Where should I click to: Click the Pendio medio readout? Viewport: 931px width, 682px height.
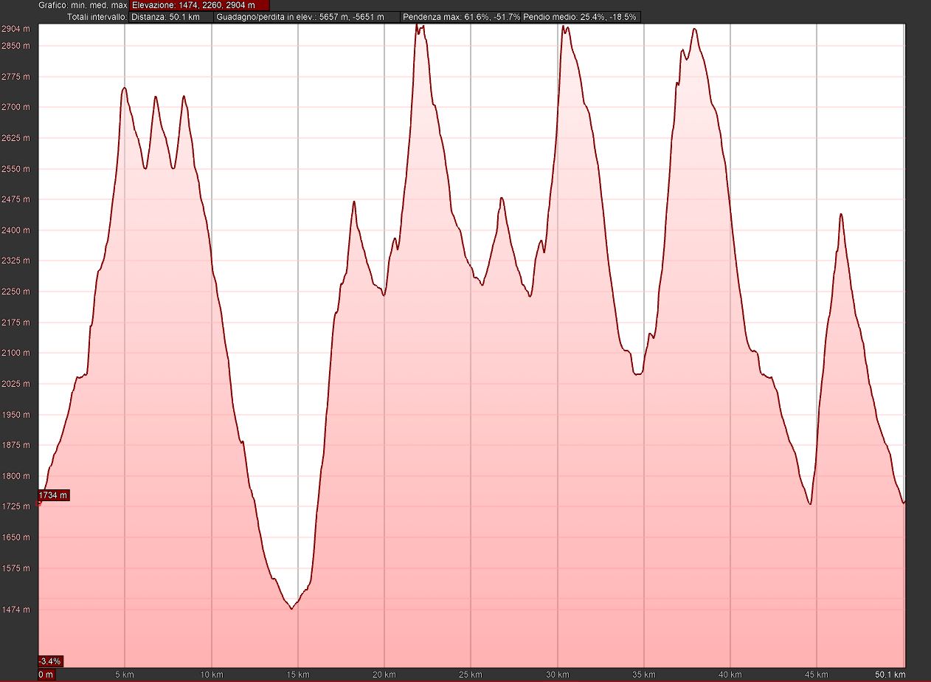click(581, 17)
